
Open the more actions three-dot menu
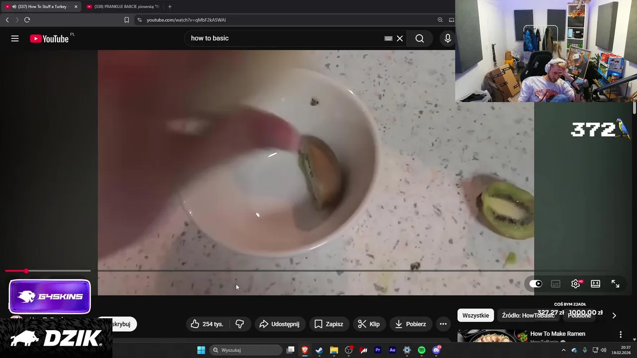pyautogui.click(x=443, y=324)
